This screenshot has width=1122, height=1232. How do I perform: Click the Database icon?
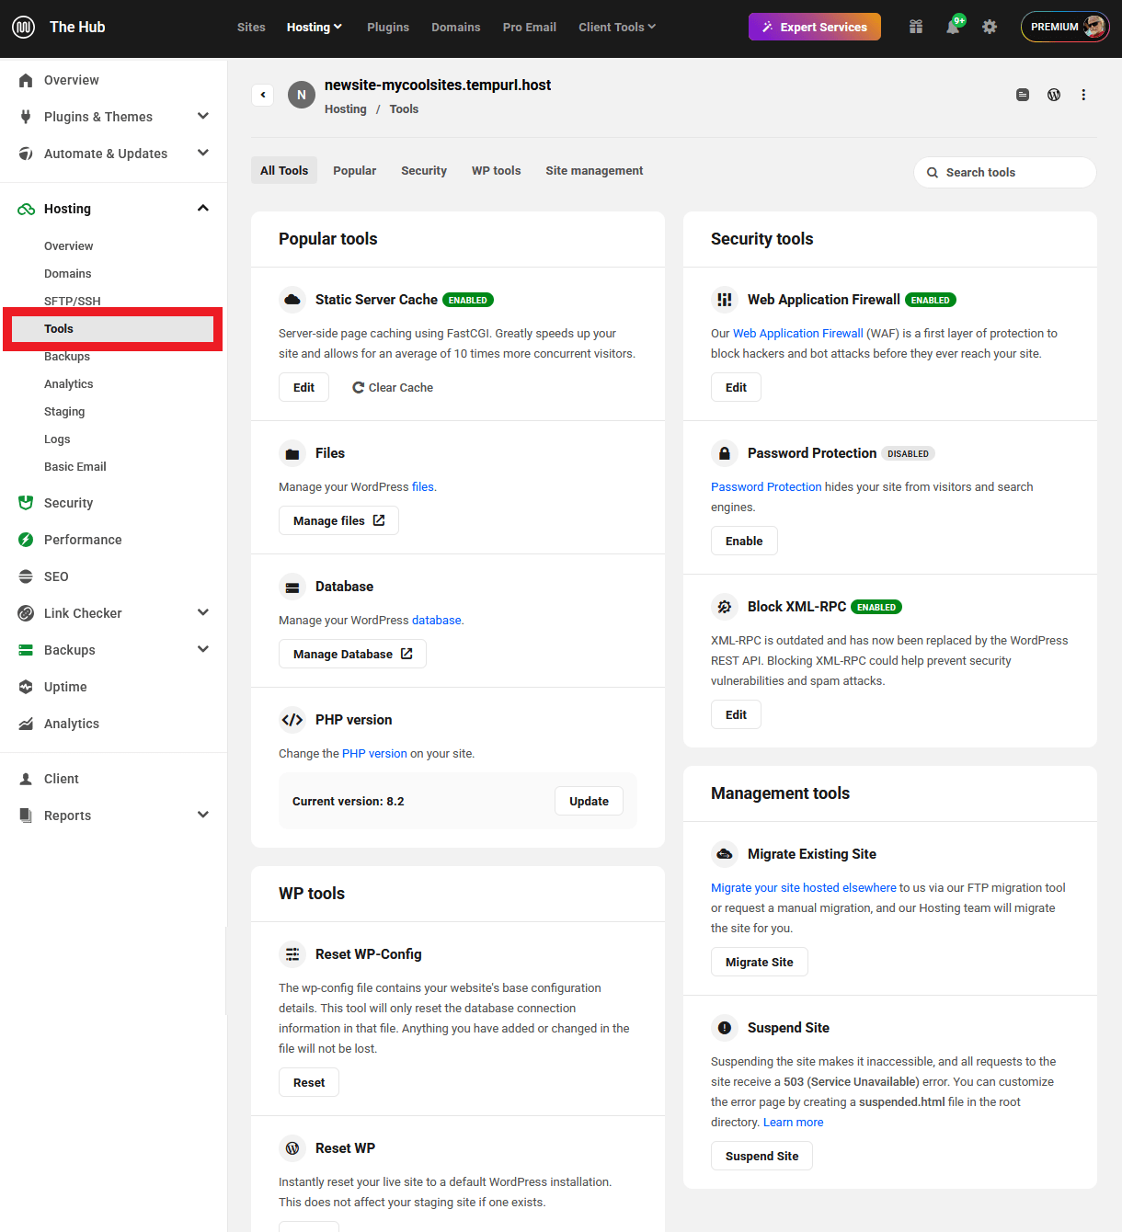[x=292, y=587]
